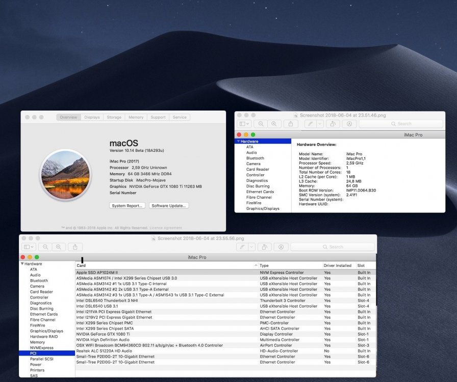The image size is (457, 382).
Task: Collapse the Hardware tree in the lower iMac Pro window
Action: click(22, 264)
